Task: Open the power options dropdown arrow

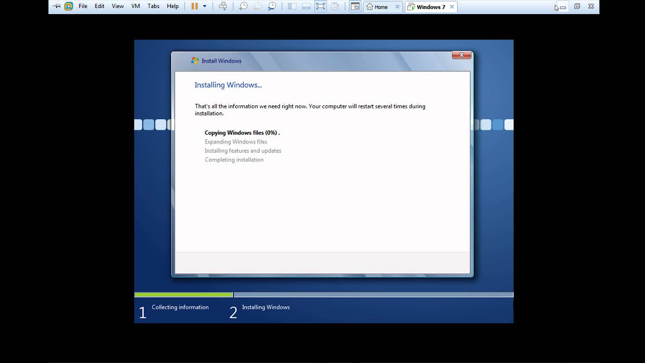Action: click(x=205, y=7)
